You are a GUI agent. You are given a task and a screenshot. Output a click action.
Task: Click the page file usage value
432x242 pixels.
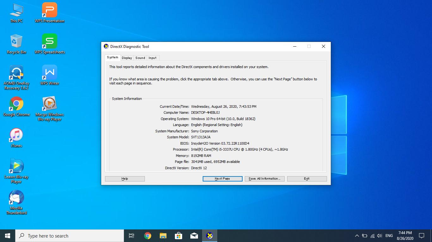tap(215, 162)
